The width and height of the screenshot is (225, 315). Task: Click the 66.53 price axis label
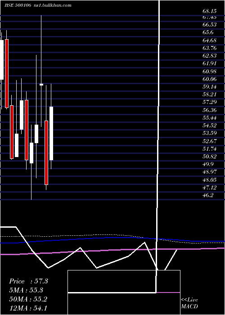coord(210,25)
